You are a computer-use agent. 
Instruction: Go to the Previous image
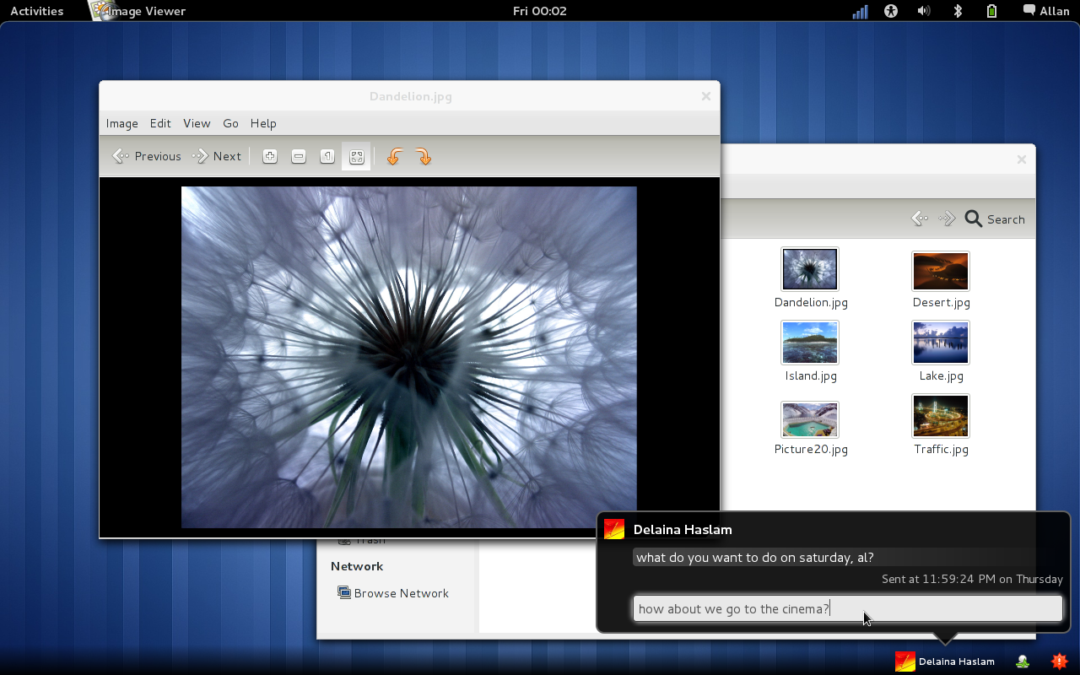[x=147, y=156]
